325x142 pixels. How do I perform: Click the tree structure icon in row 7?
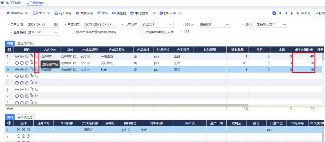[x=32, y=96]
